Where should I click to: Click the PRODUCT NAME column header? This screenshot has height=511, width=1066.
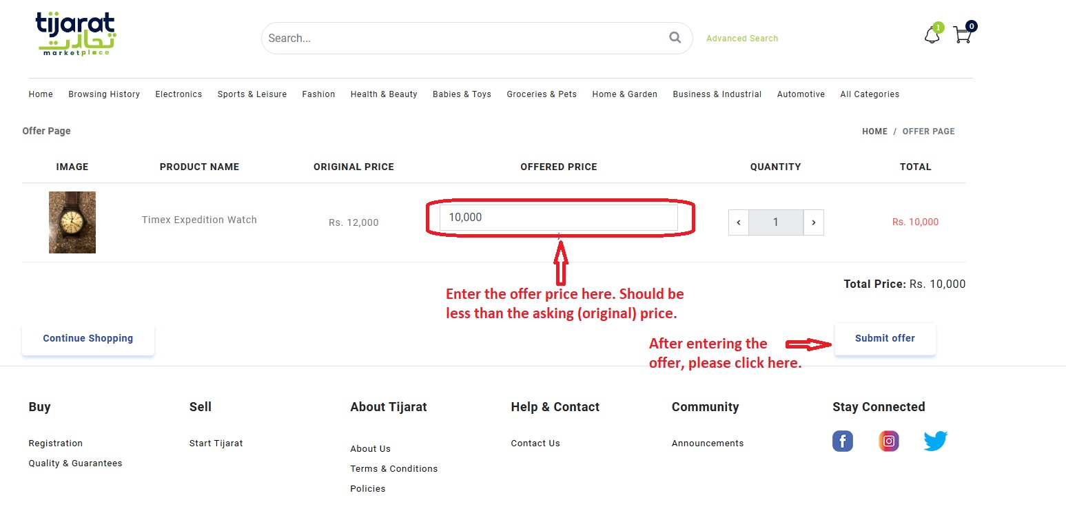[199, 167]
